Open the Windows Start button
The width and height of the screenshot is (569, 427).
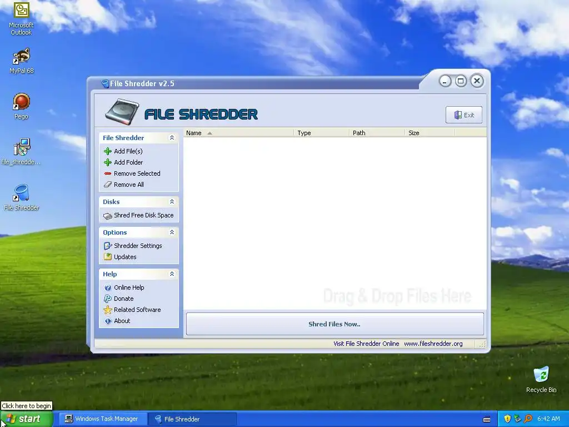click(x=27, y=419)
